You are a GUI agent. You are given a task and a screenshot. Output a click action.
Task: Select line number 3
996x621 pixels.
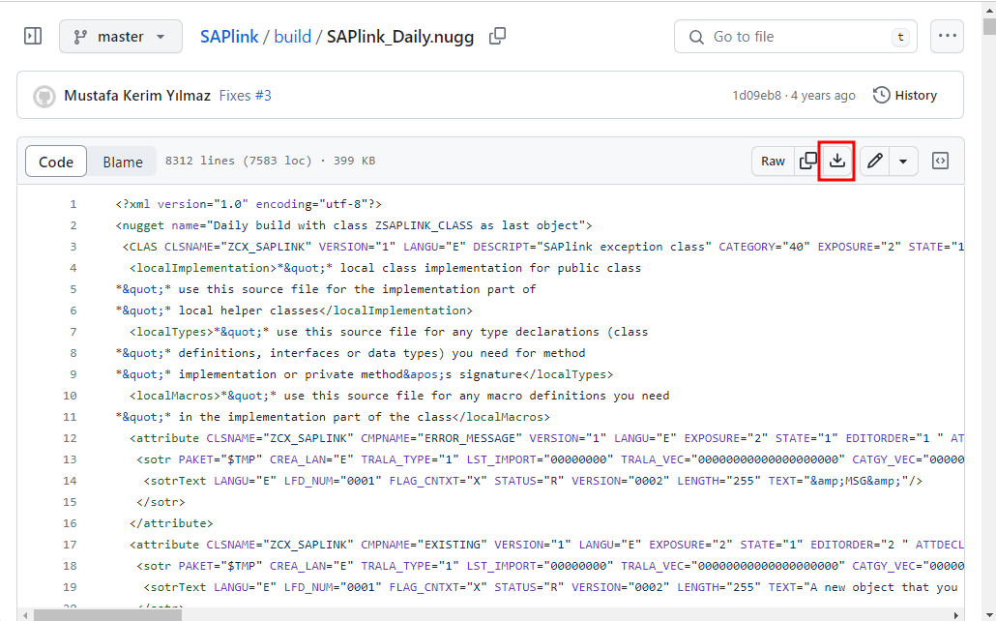coord(73,247)
